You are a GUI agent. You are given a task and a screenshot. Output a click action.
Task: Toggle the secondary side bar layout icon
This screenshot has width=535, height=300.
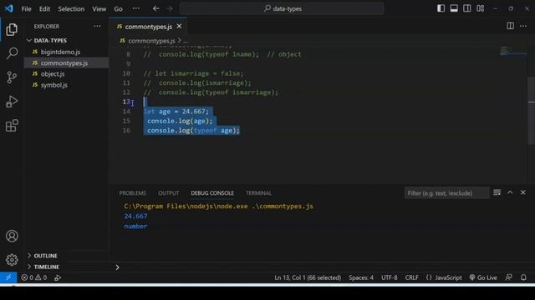[467, 8]
